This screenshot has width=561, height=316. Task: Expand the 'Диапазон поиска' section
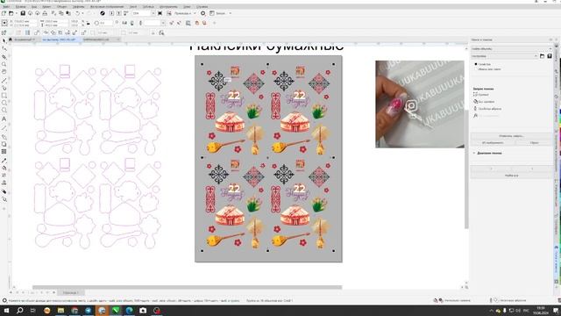tap(474, 153)
